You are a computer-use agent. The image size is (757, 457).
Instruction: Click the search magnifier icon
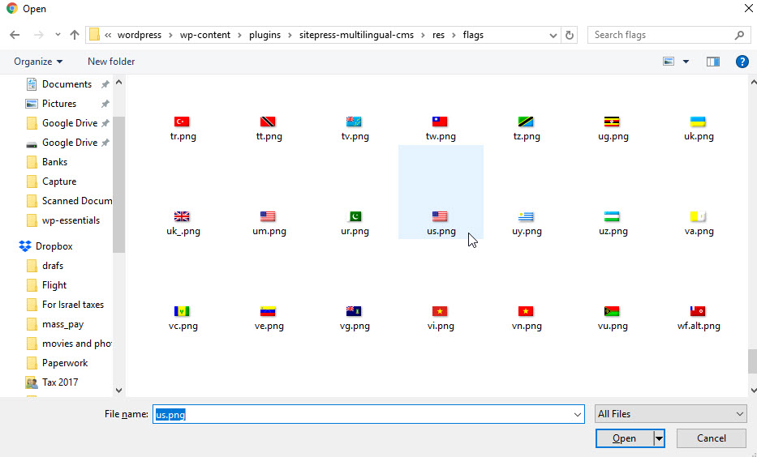tap(739, 35)
